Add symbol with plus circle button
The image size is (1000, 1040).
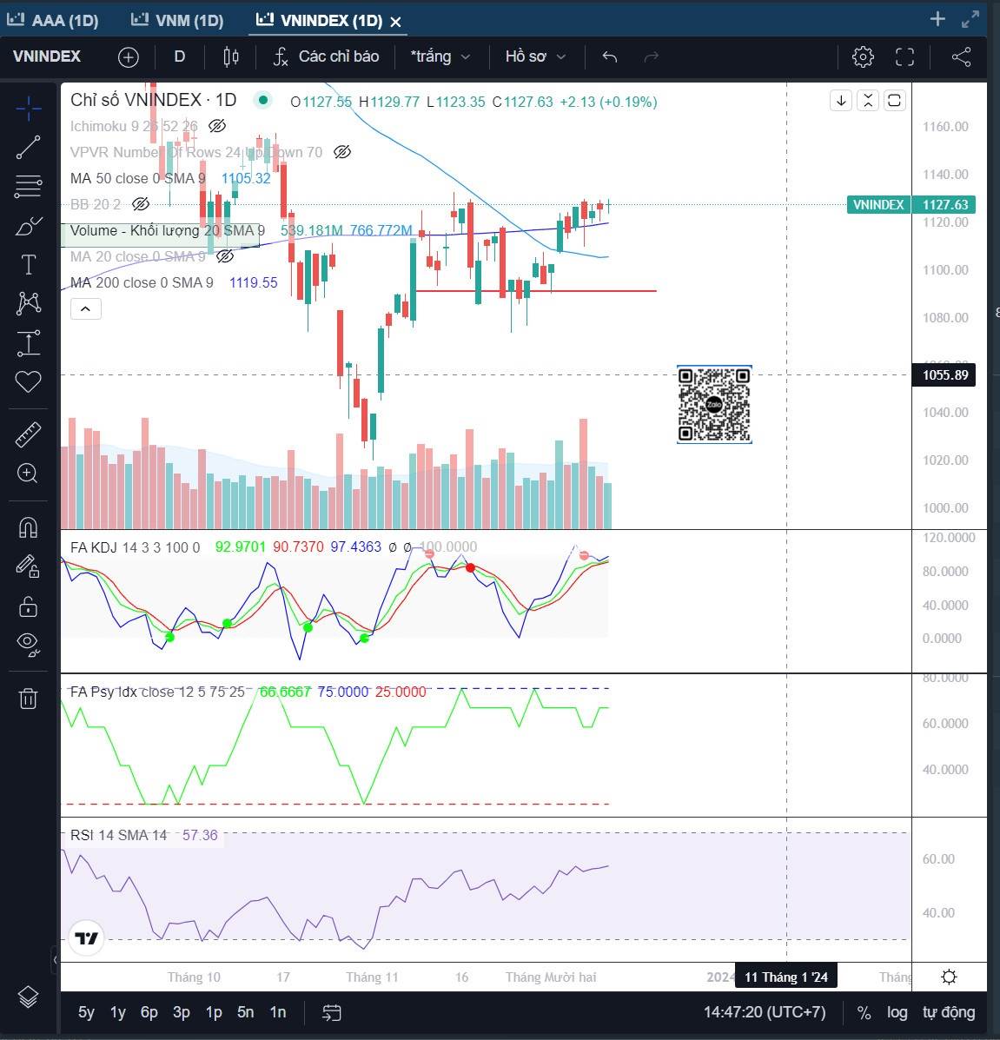(128, 57)
